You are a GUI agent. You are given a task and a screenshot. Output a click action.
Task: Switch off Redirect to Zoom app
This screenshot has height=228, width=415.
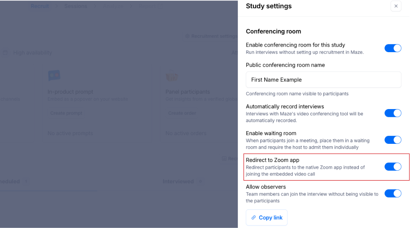pos(392,167)
